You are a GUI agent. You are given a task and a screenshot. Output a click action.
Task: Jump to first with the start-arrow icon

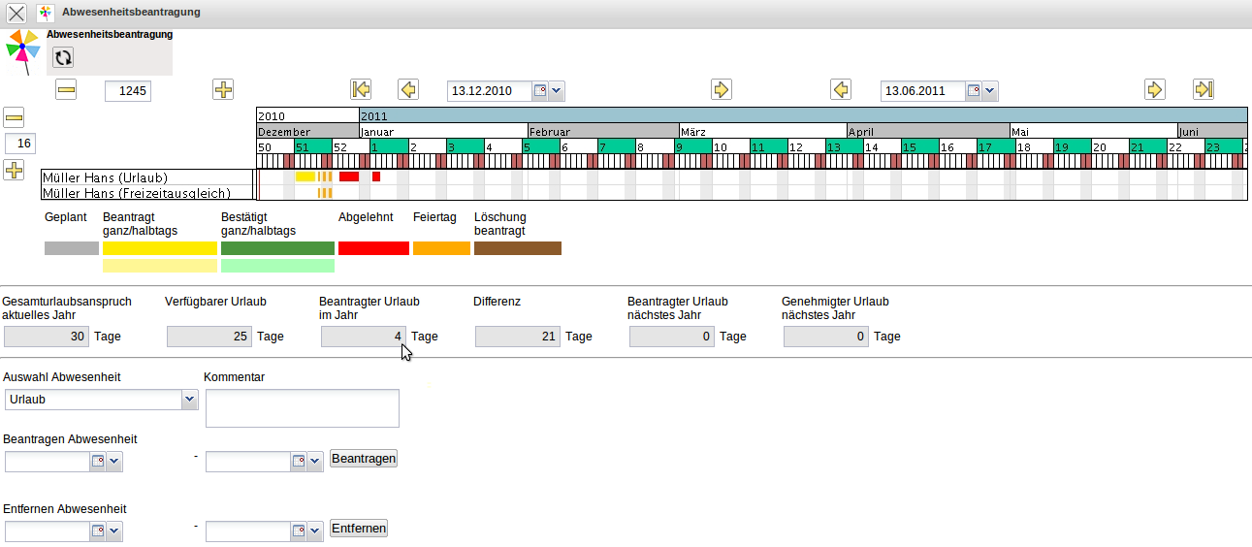(361, 90)
